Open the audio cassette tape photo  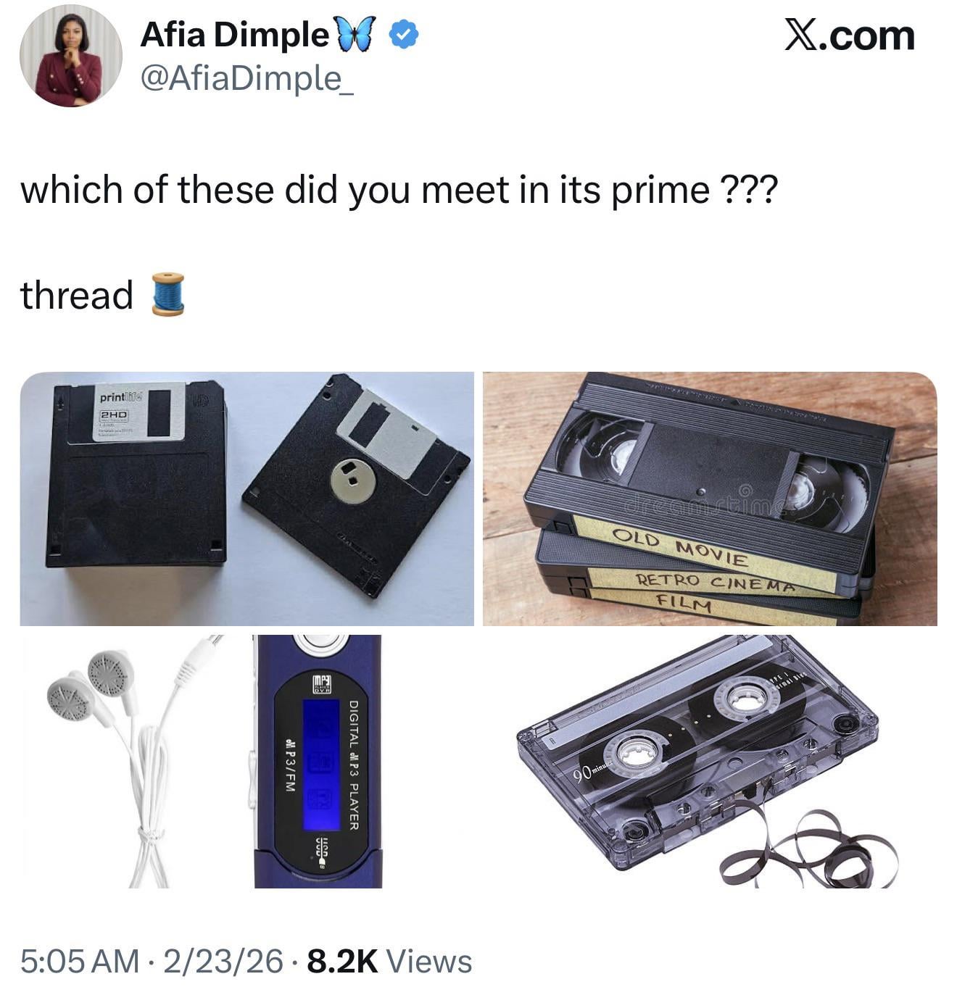pos(710,761)
